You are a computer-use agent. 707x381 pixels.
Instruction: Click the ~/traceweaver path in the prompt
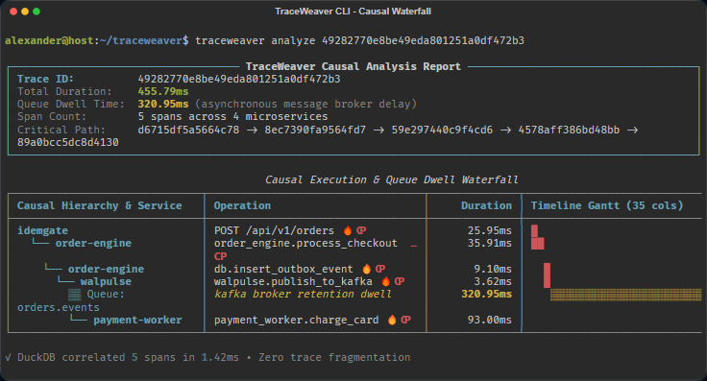pos(140,40)
